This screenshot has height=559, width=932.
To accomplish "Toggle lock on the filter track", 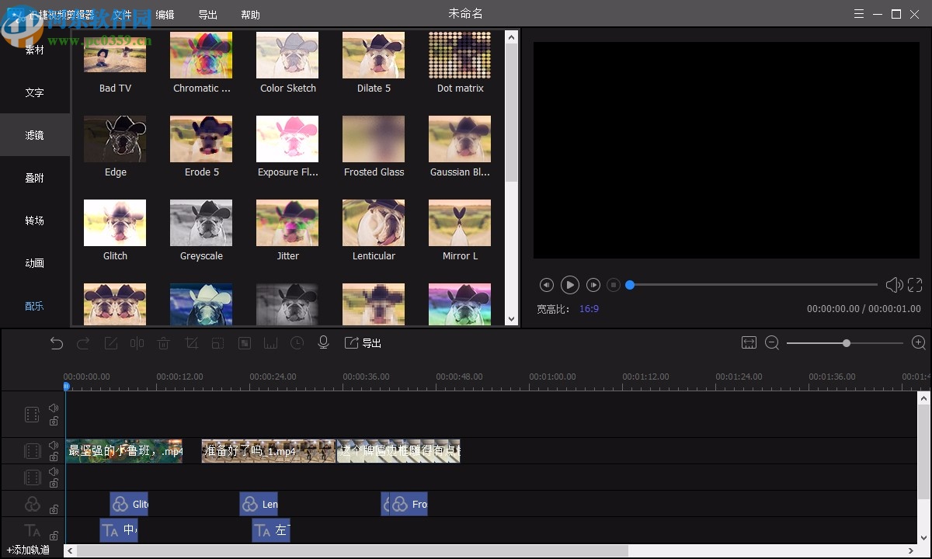I will [x=54, y=509].
